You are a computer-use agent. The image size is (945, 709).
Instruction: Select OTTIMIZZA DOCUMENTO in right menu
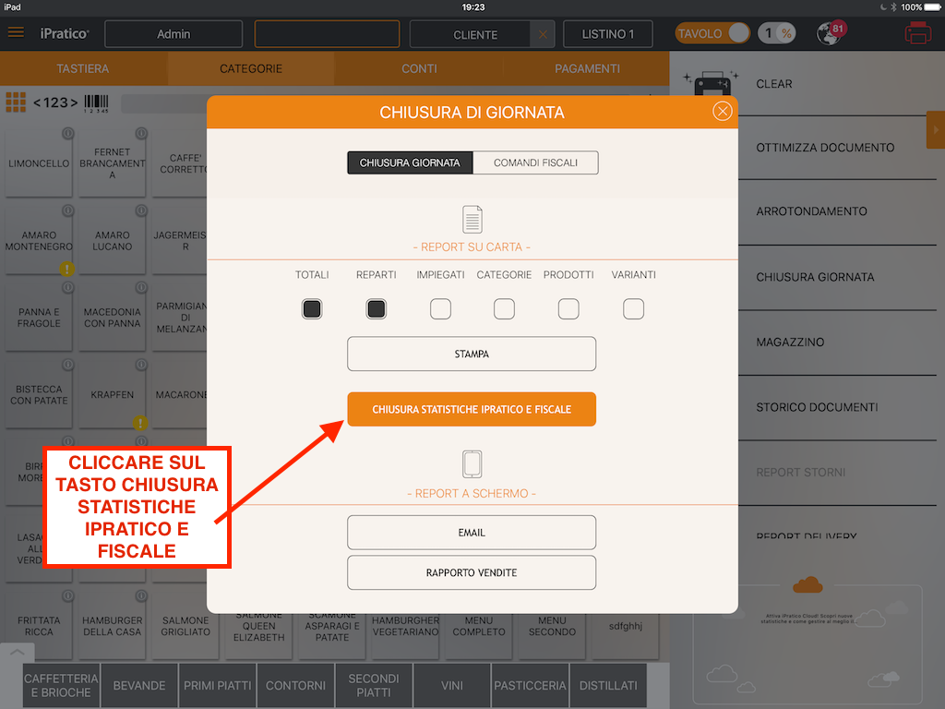point(836,148)
